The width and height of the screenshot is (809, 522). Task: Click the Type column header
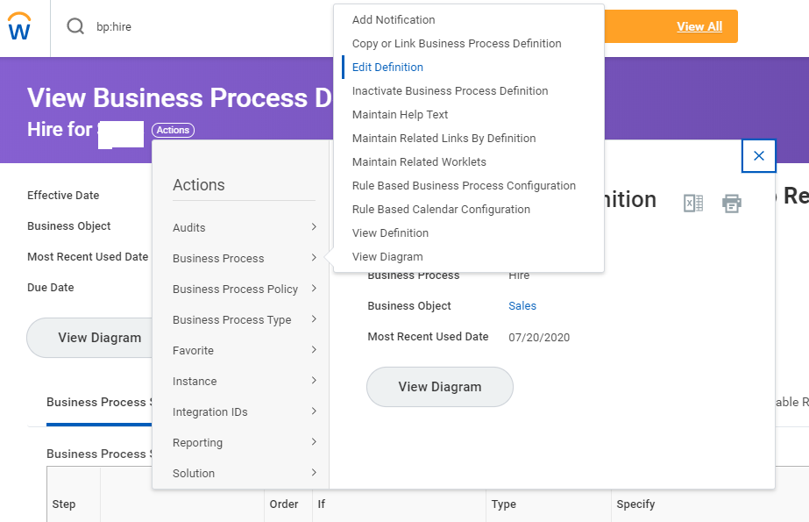pos(504,504)
